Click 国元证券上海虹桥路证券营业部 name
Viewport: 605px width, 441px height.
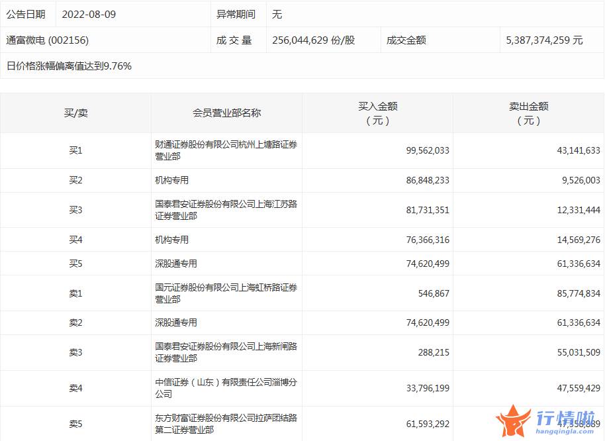click(x=226, y=293)
